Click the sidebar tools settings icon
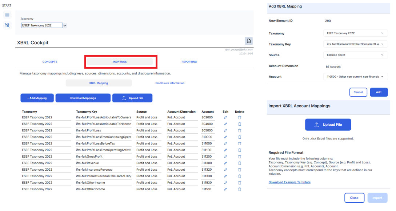This screenshot has height=211, width=396. [x=7, y=25]
